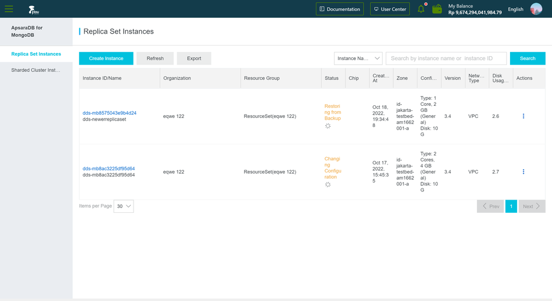Click ApsaraDB for MongoDB sidebar title
552x301 pixels.
(x=26, y=31)
